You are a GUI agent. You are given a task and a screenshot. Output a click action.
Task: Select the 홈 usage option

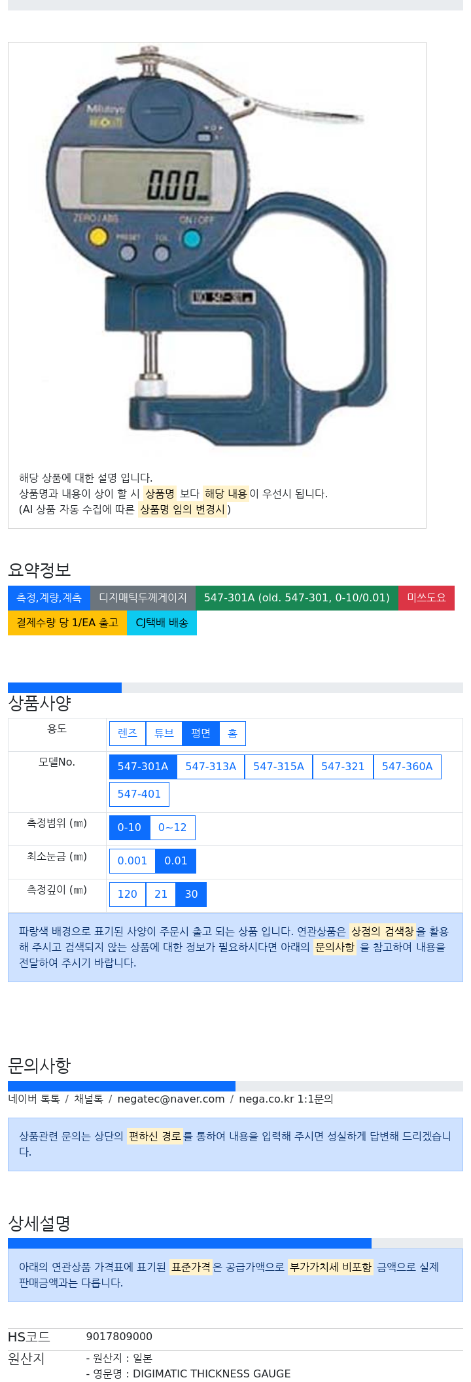[232, 733]
